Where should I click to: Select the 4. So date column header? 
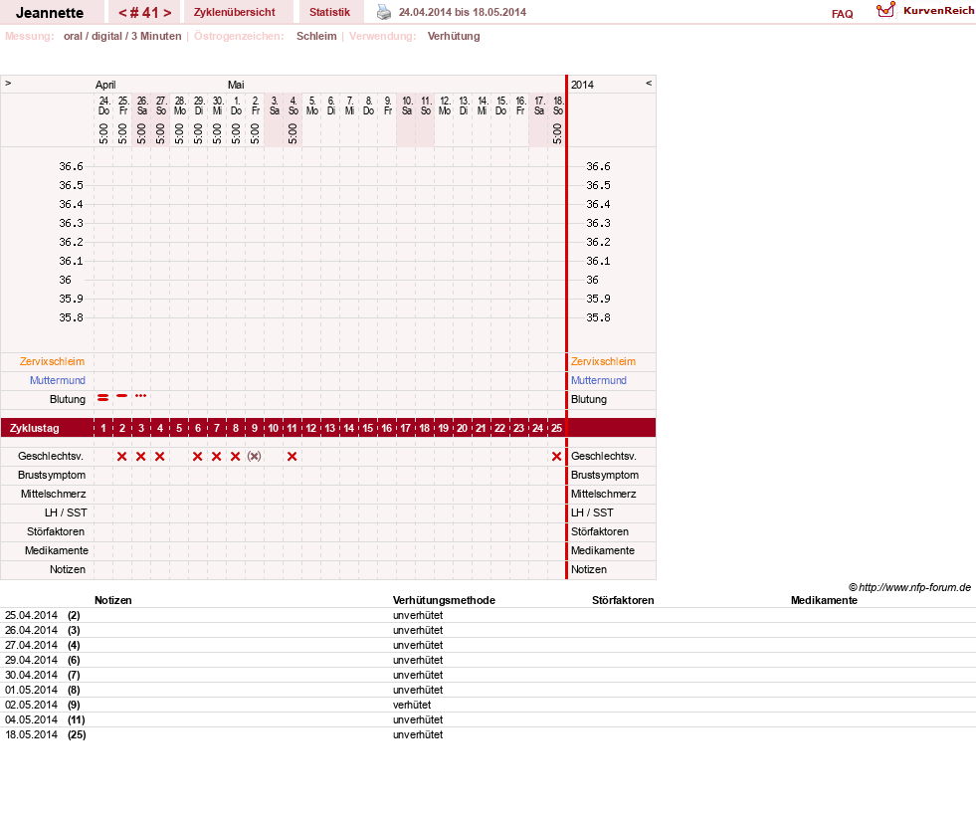tap(293, 105)
